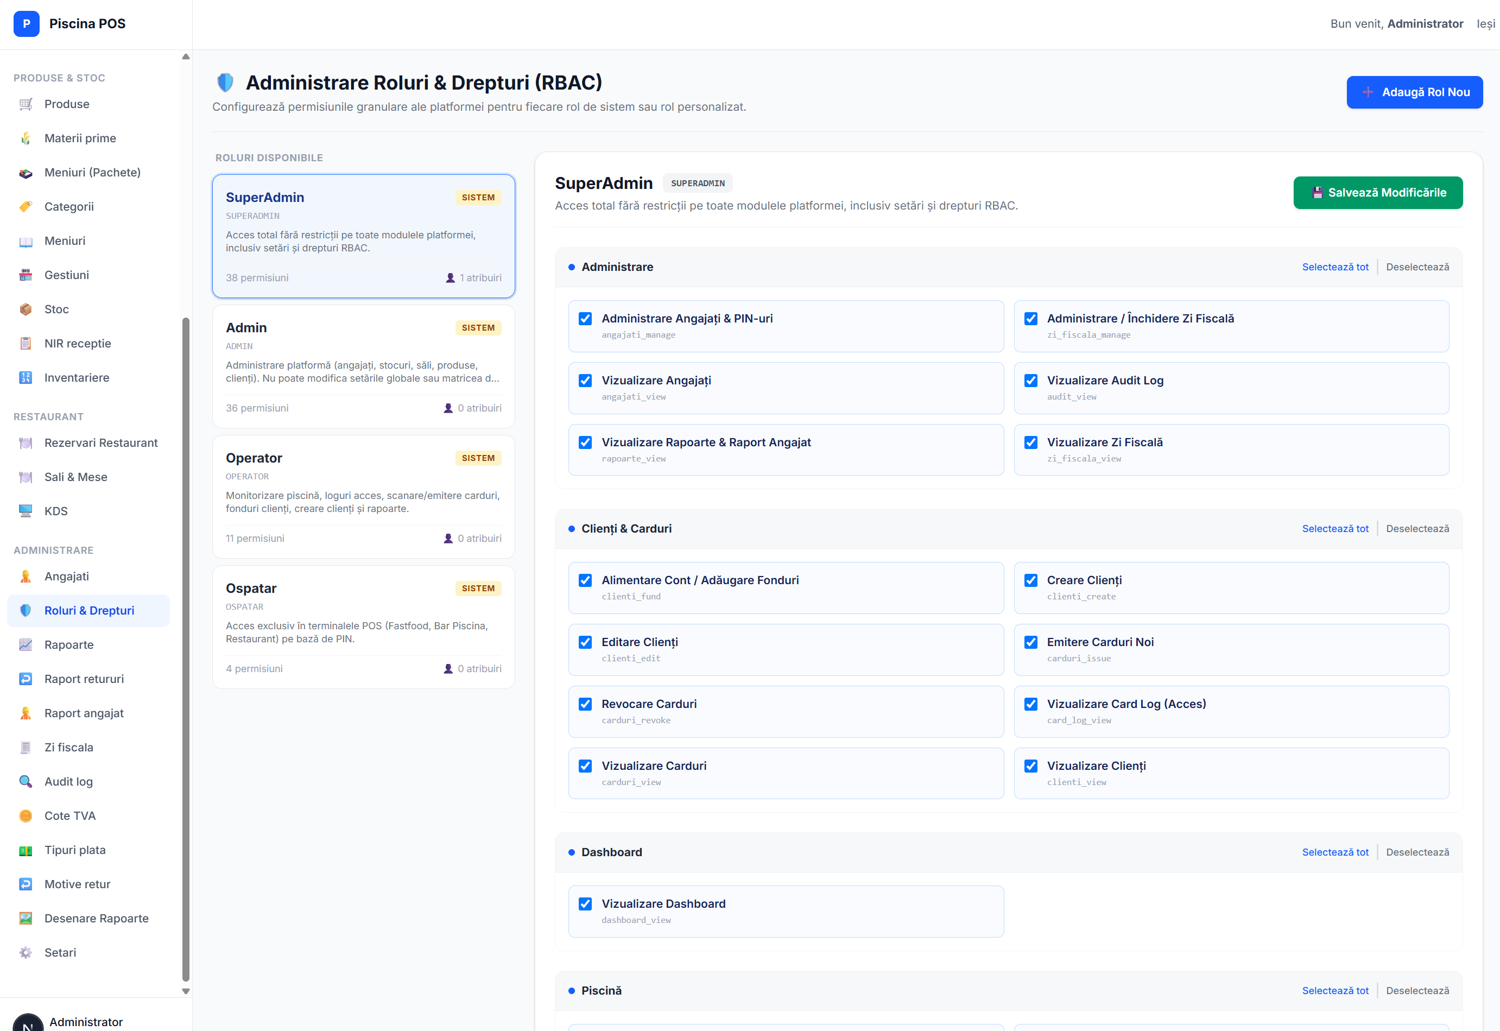Open the Zi fiscala receipt icon
Viewport: 1500px width, 1031px height.
coord(26,748)
